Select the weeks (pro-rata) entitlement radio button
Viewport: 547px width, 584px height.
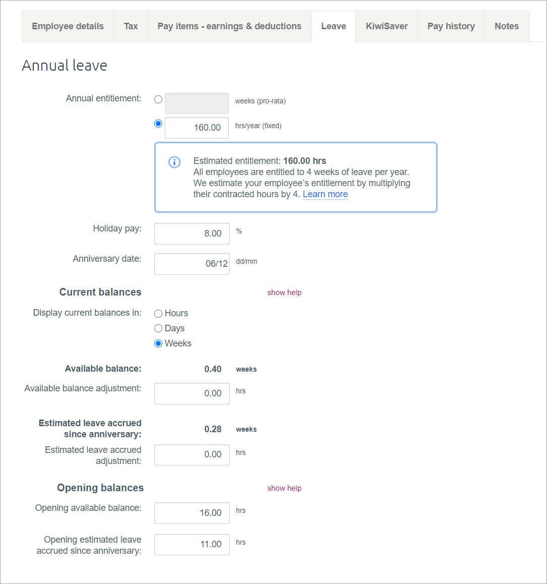coord(158,99)
